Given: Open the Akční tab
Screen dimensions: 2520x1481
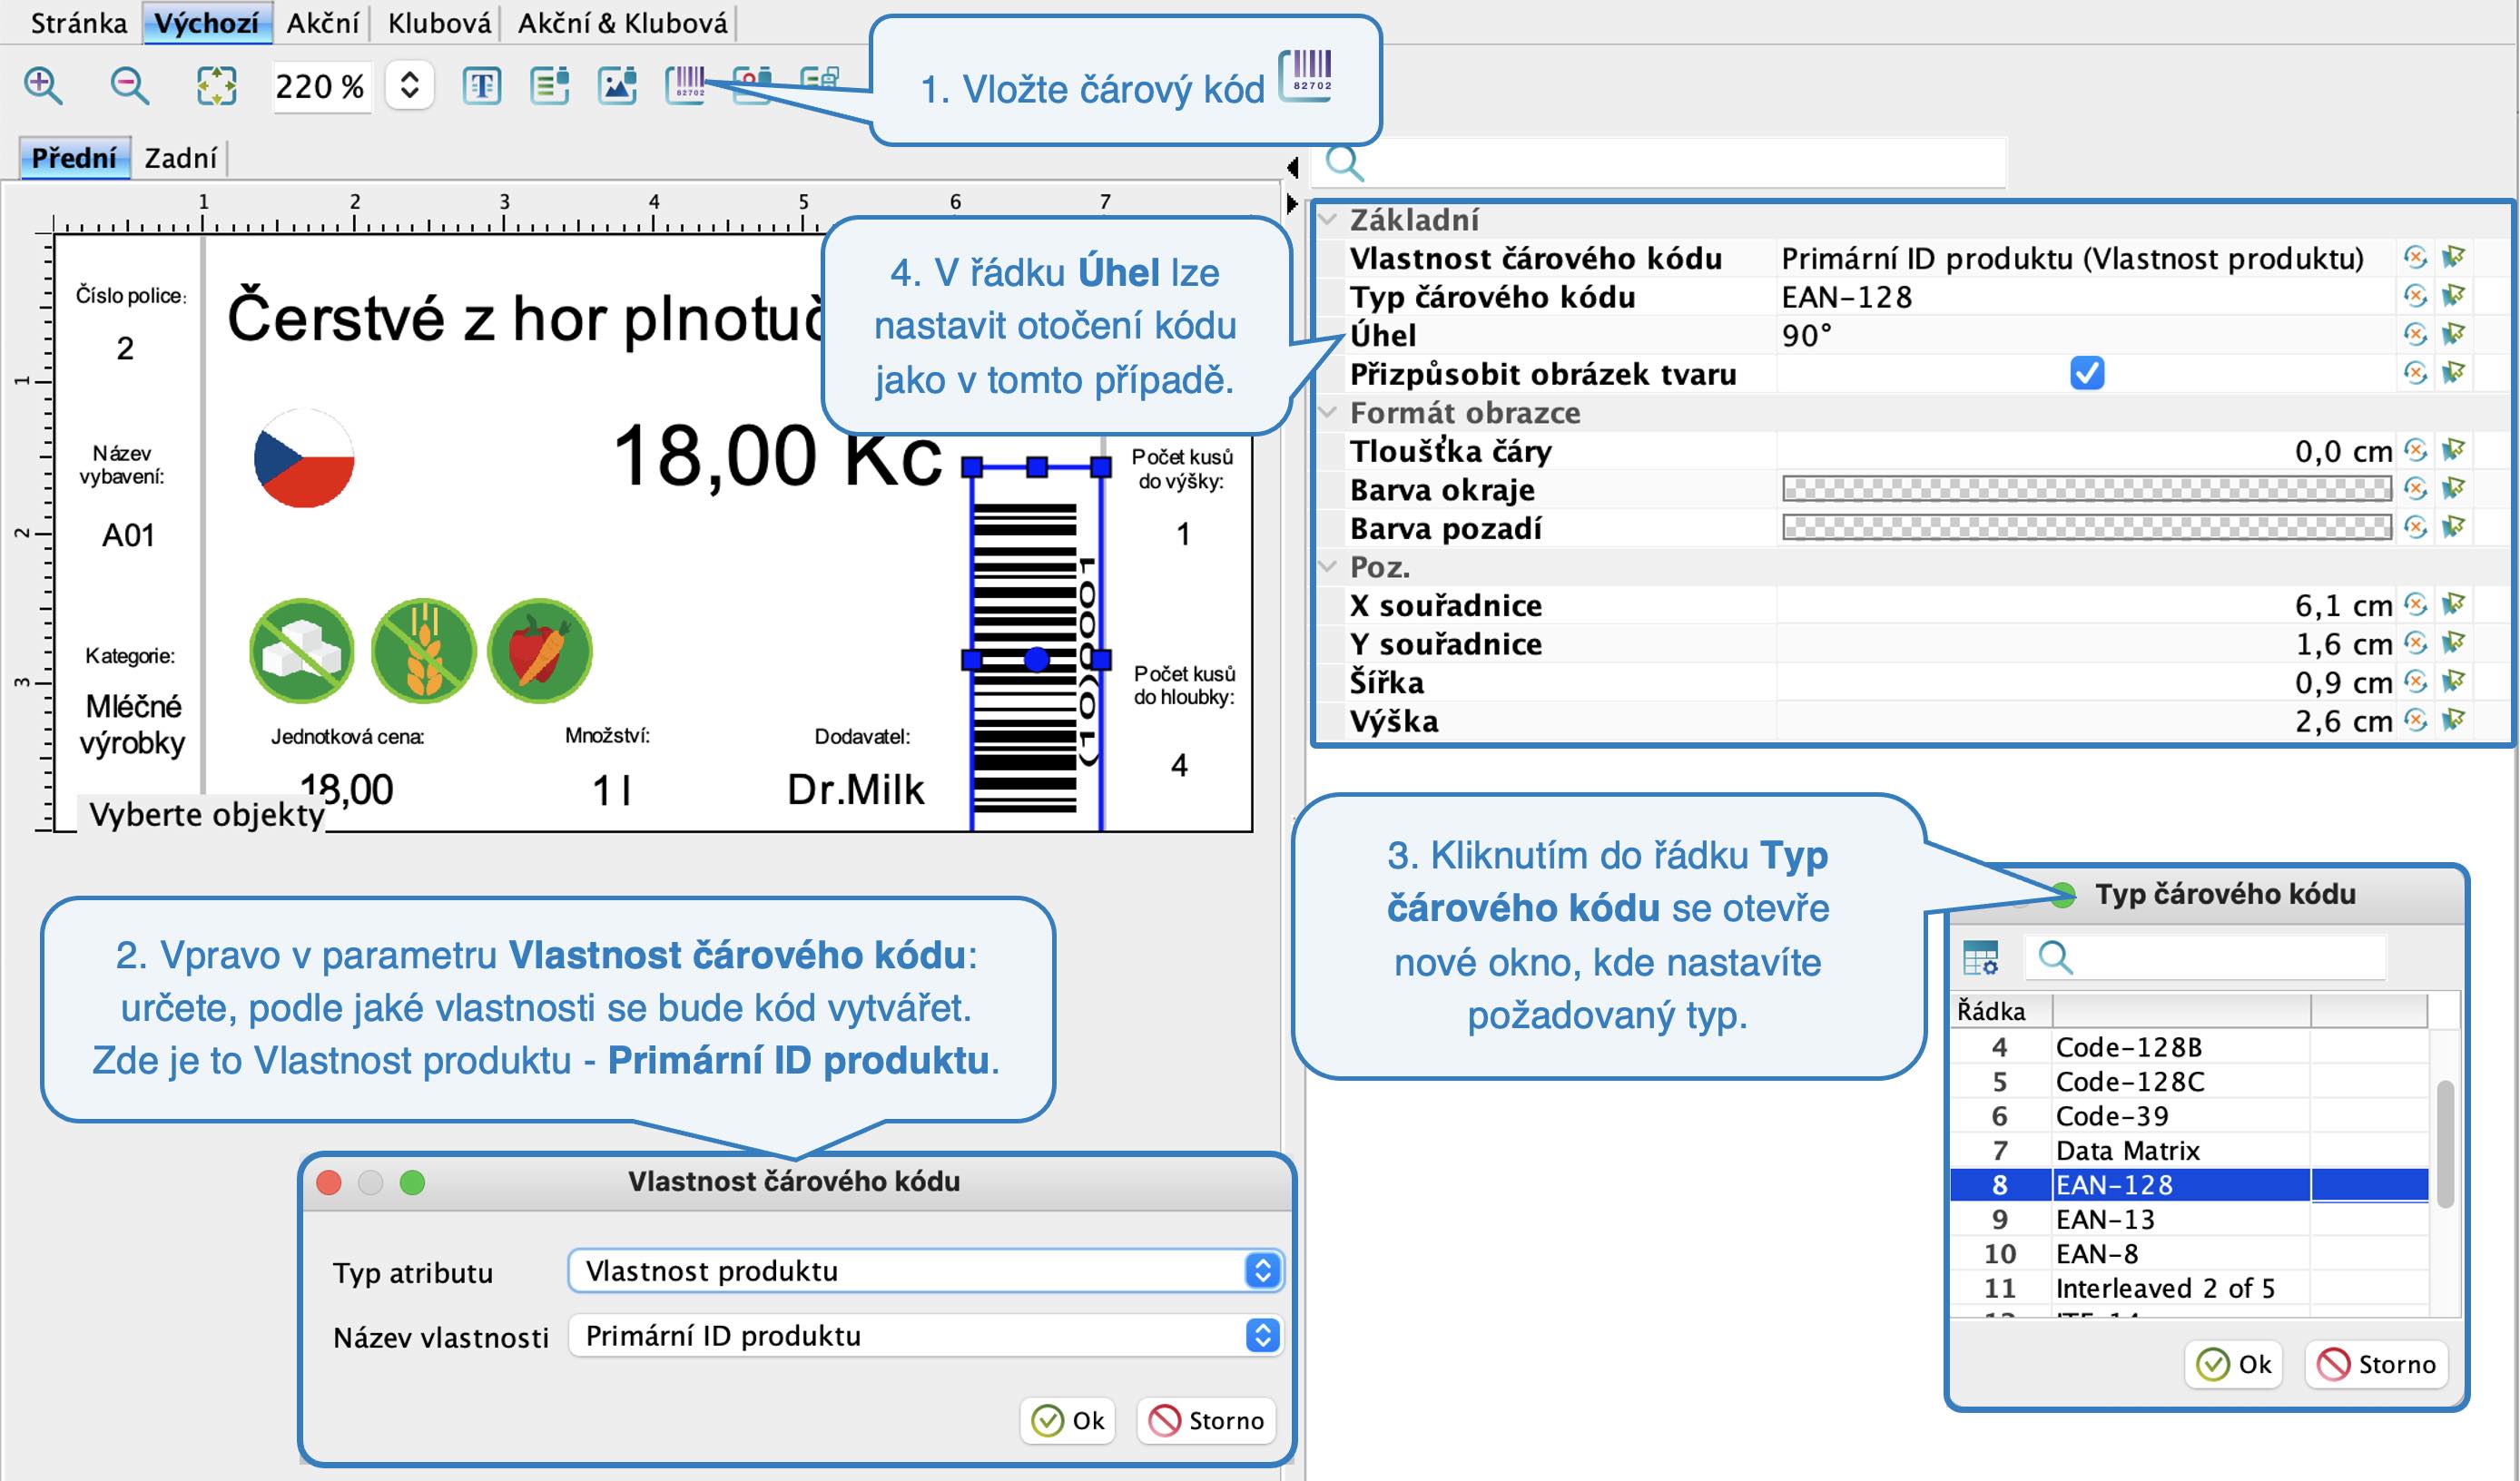Looking at the screenshot, I should pos(322,23).
